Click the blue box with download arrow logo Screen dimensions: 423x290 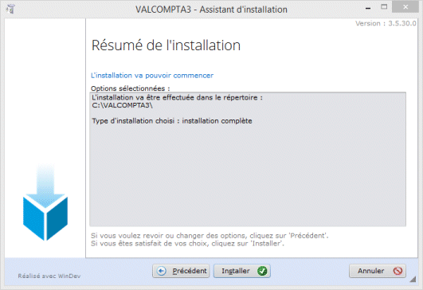pyautogui.click(x=45, y=202)
